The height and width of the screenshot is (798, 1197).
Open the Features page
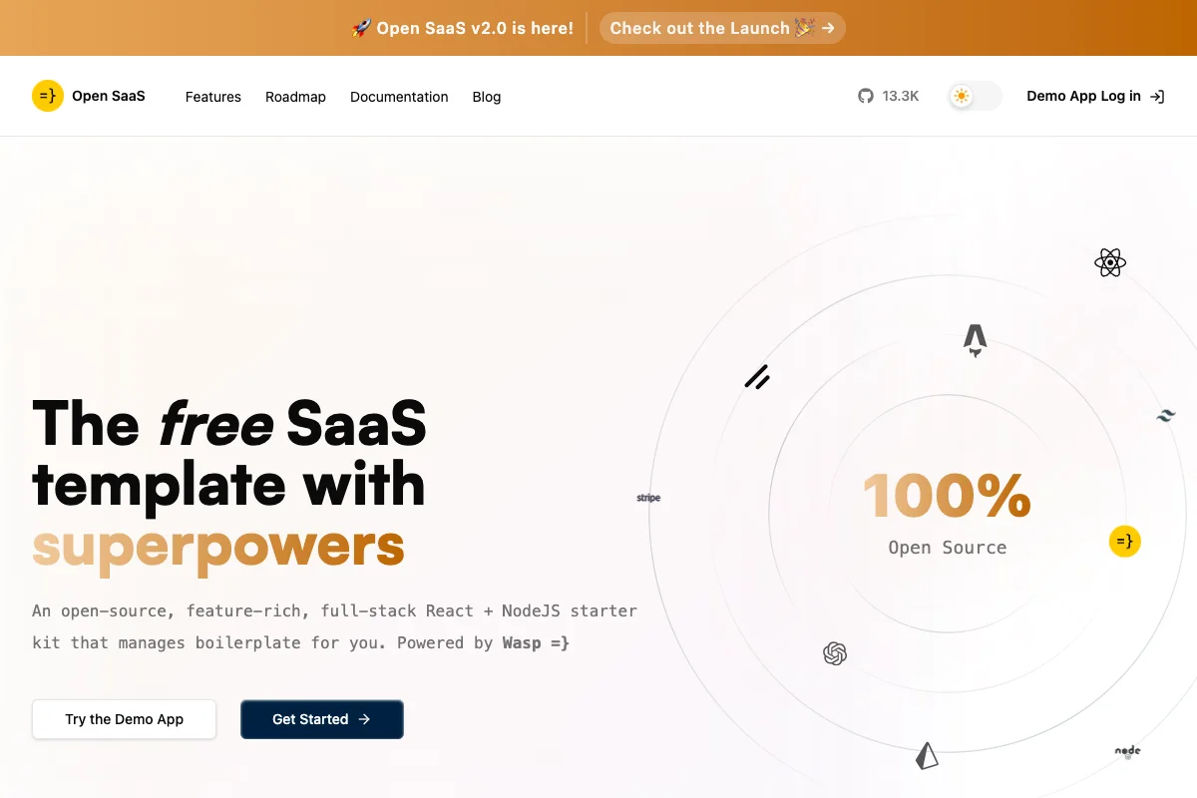(212, 97)
